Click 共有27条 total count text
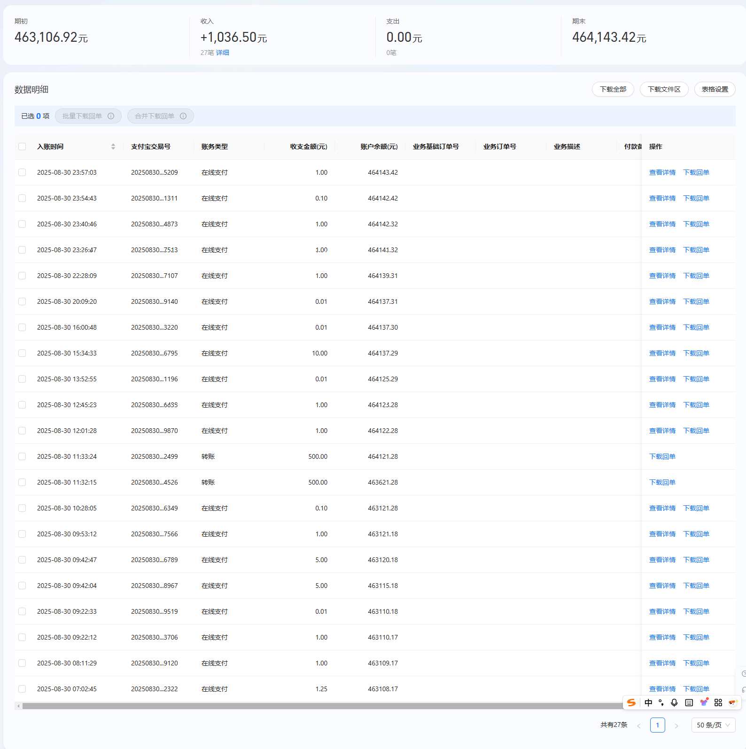 pos(614,725)
